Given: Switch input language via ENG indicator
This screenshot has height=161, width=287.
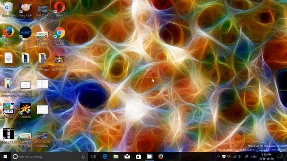Looking at the screenshot, I should tap(254, 157).
